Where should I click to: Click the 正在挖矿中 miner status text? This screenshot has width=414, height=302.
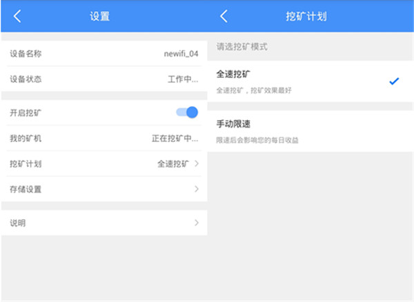[175, 138]
